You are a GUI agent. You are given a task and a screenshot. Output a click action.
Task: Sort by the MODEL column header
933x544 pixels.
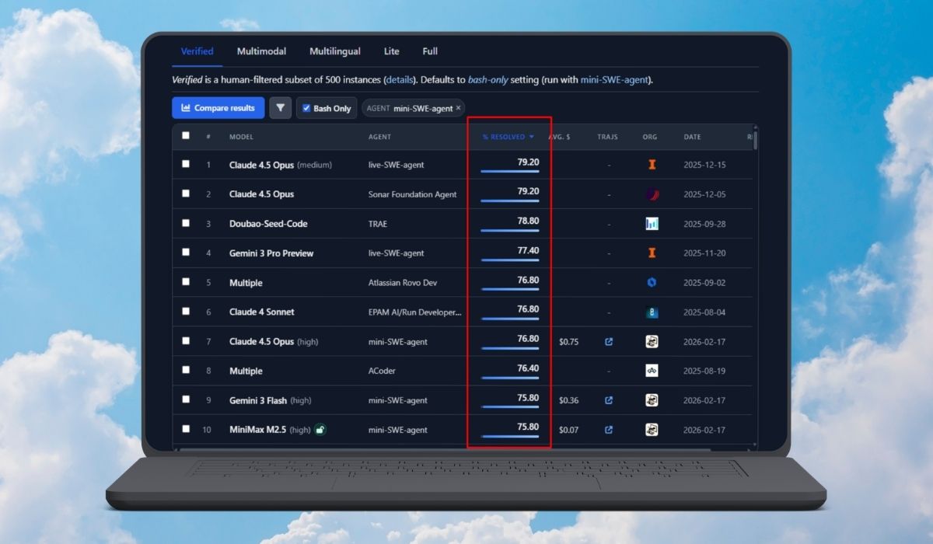[x=241, y=137]
